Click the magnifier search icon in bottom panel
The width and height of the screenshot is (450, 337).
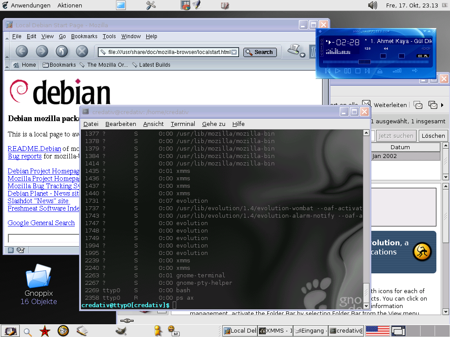click(x=28, y=332)
